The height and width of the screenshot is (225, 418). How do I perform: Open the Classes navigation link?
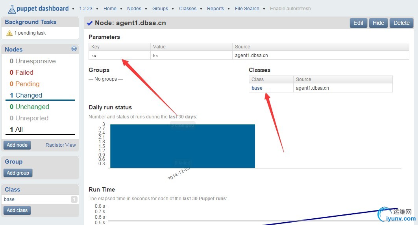[188, 9]
